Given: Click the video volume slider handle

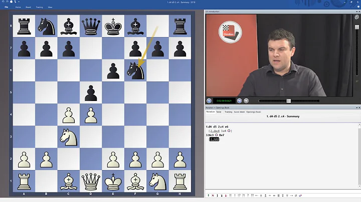Looking at the screenshot, I should coord(357,27).
